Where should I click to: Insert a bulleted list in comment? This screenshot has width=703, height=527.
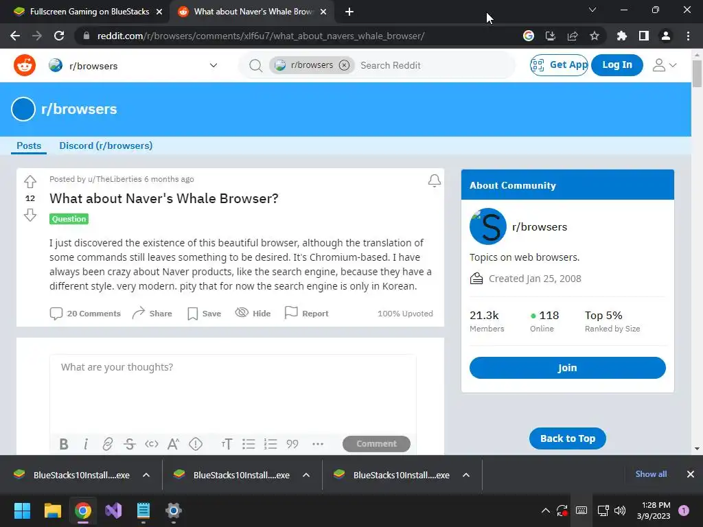coord(249,444)
